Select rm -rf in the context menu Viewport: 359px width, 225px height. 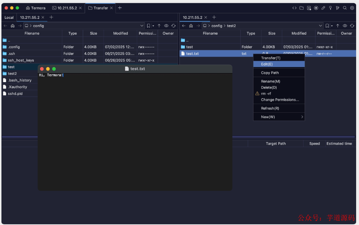tap(279, 94)
